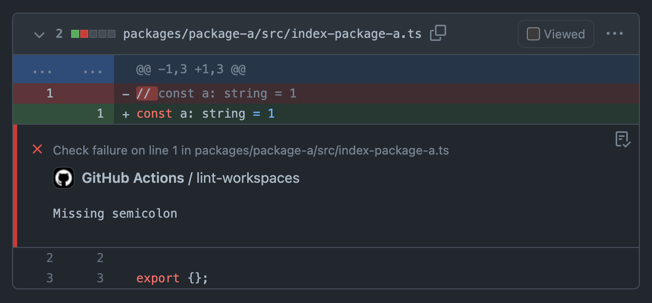
Task: Click the 'Missing semicolon' message
Action: [x=115, y=214]
